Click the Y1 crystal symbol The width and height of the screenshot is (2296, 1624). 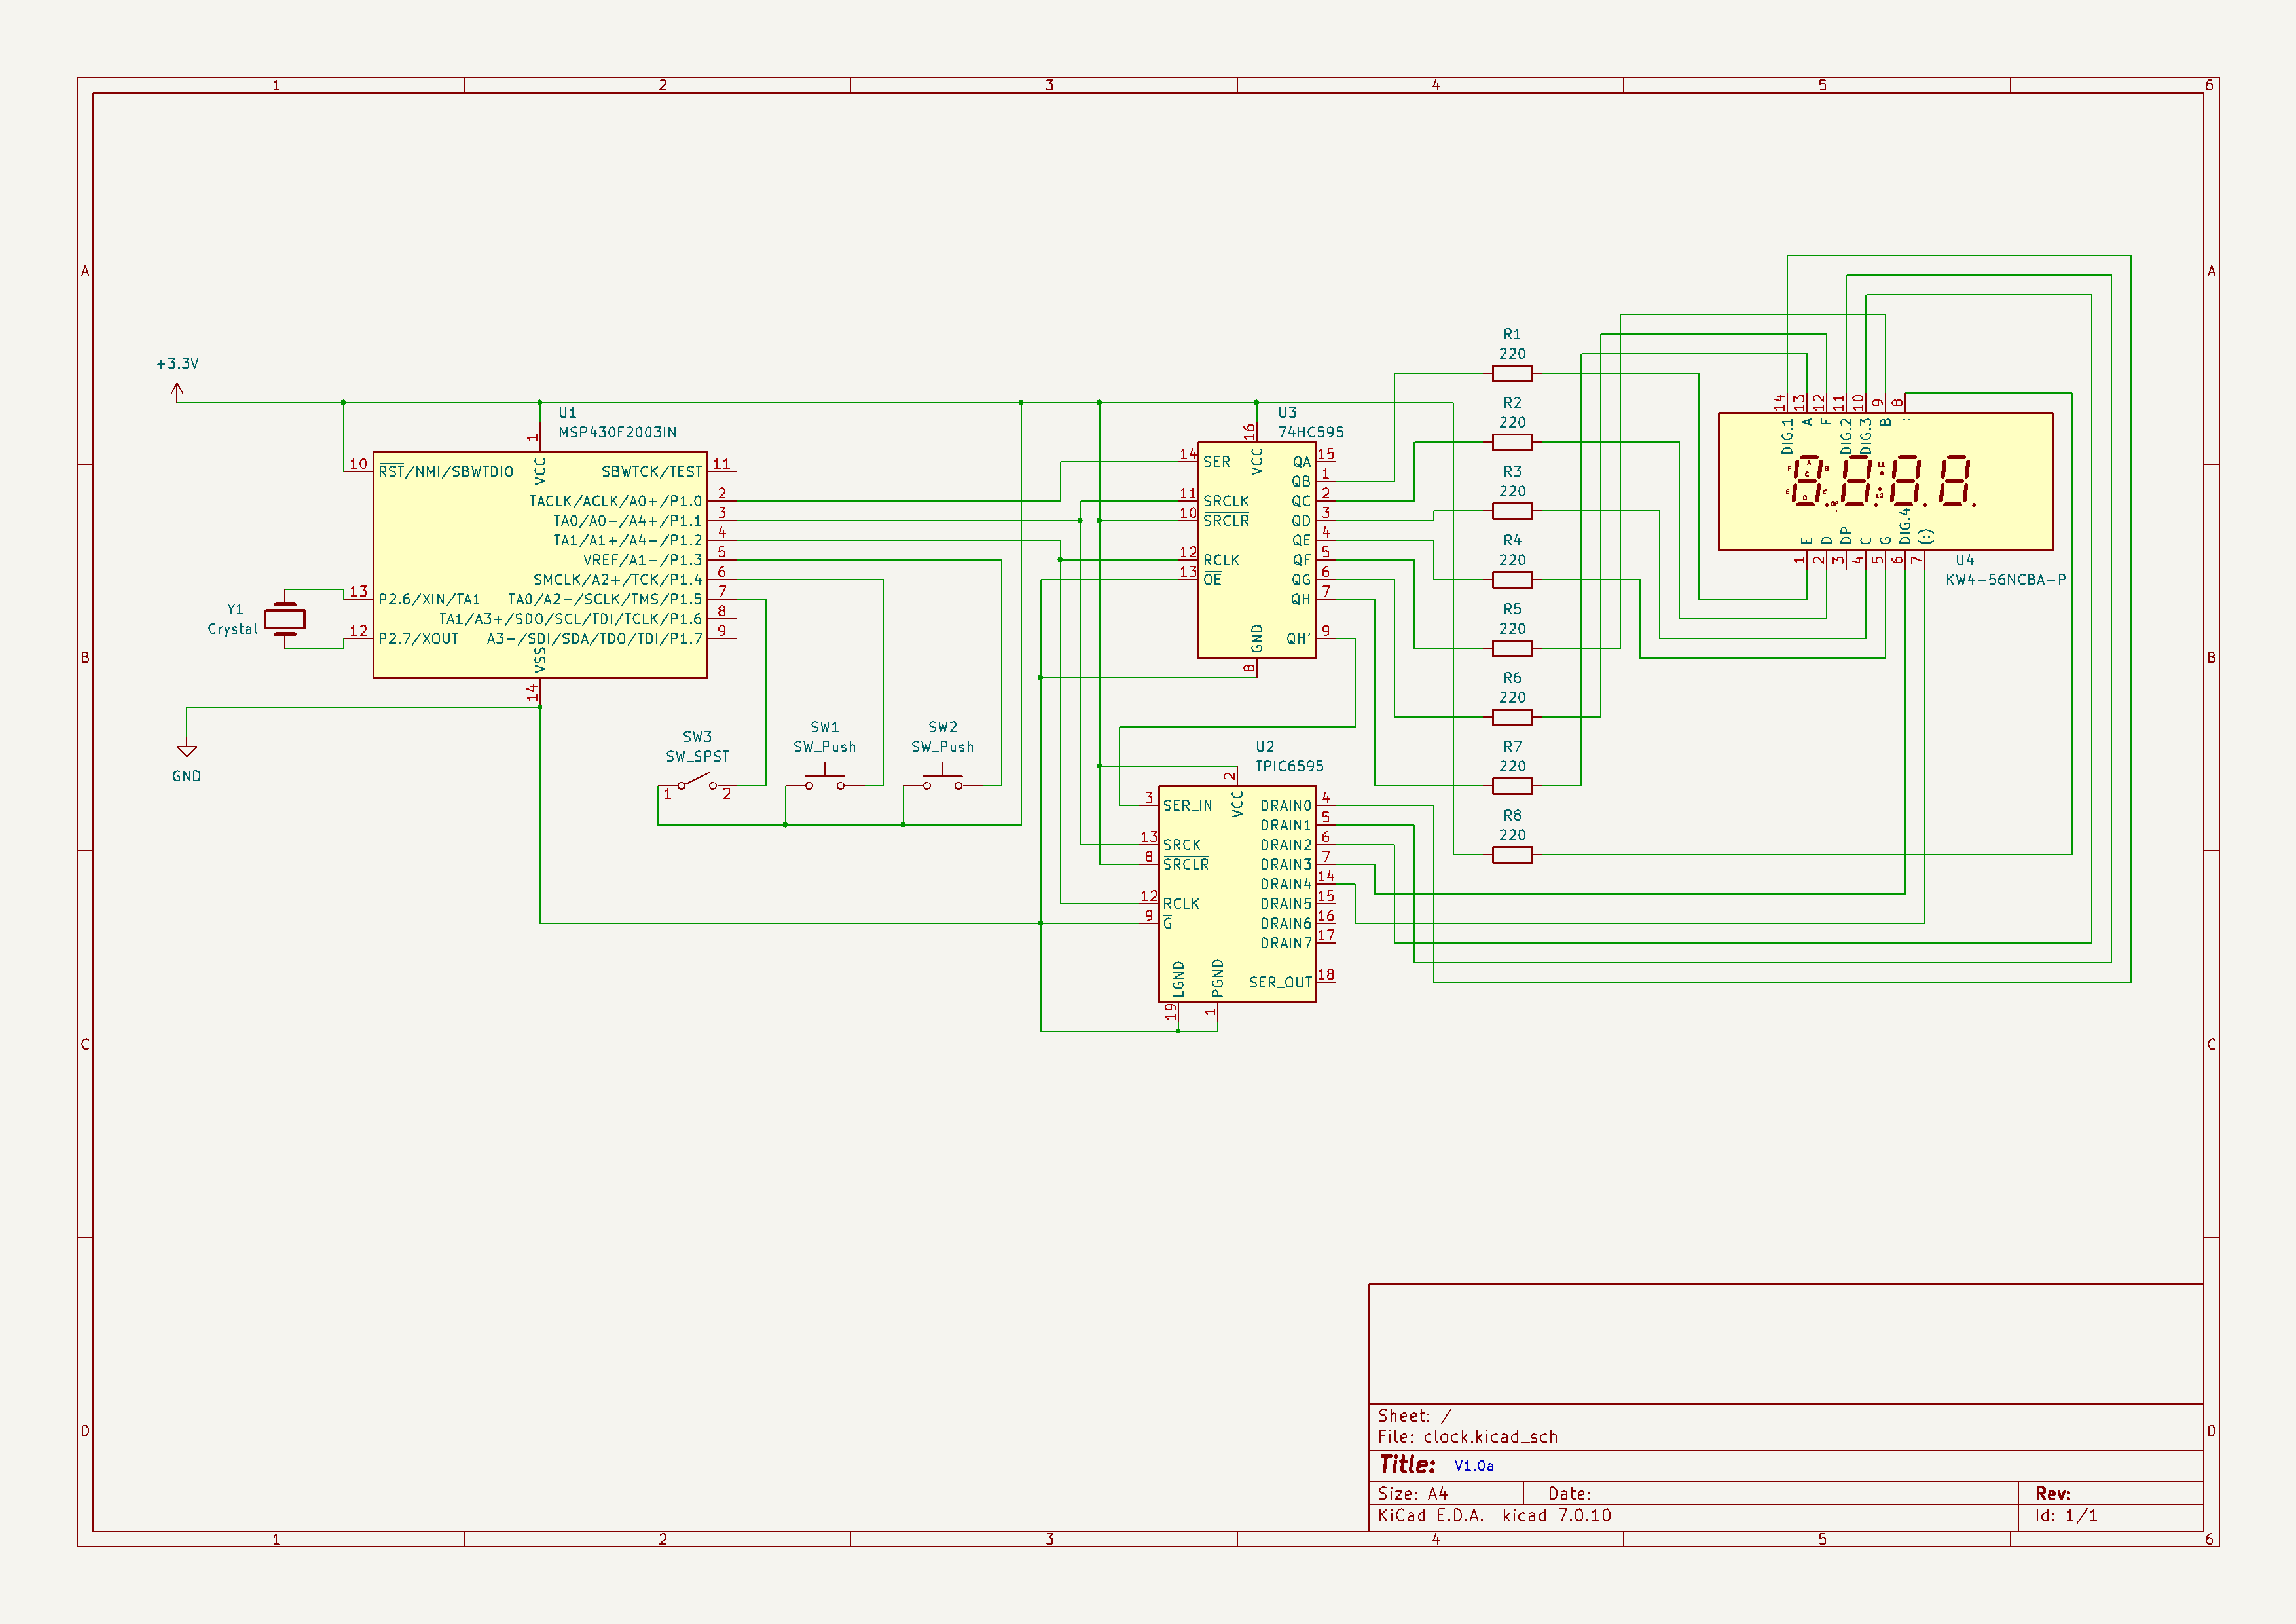coord(285,619)
